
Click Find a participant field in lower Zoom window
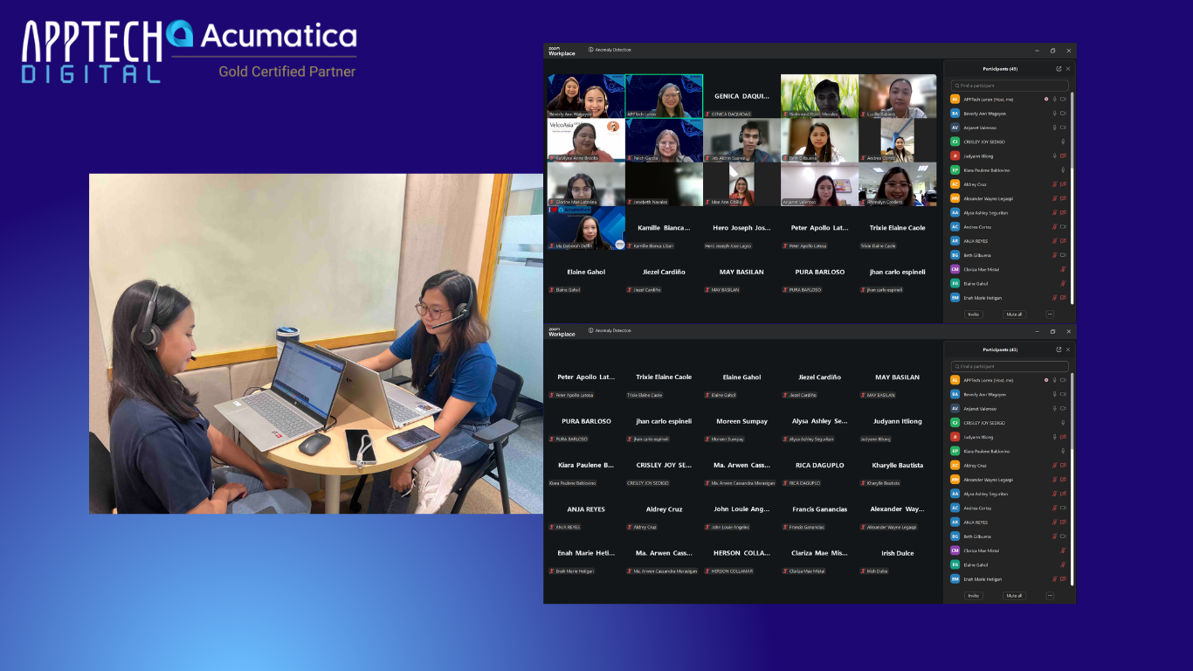pos(1010,367)
